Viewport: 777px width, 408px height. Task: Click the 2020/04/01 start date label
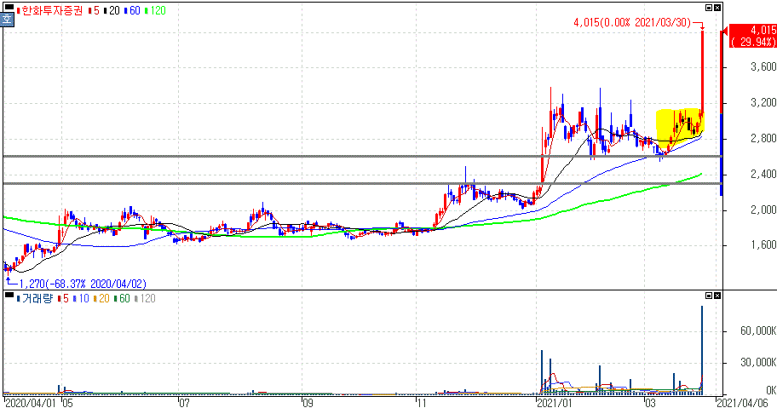pos(31,403)
